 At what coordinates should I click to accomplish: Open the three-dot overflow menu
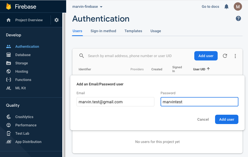(x=235, y=56)
